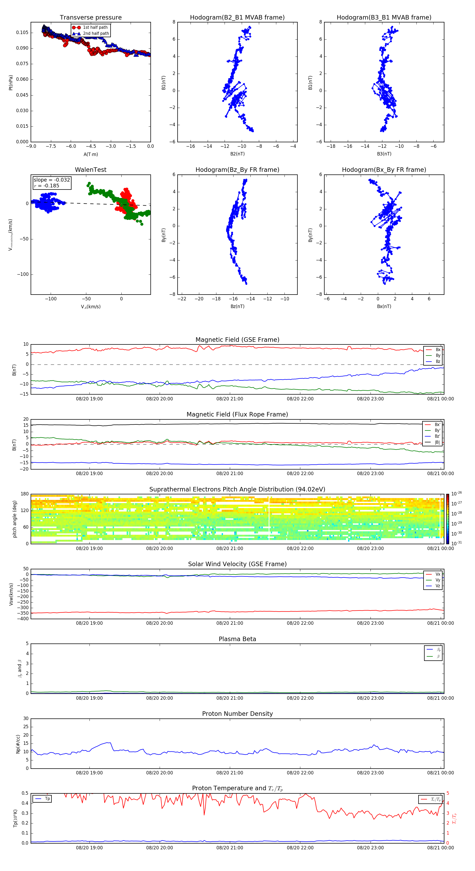The width and height of the screenshot is (475, 871).
Task: Click the "Hodogram(B3_B1 MVAB frame)" title
Action: point(384,17)
